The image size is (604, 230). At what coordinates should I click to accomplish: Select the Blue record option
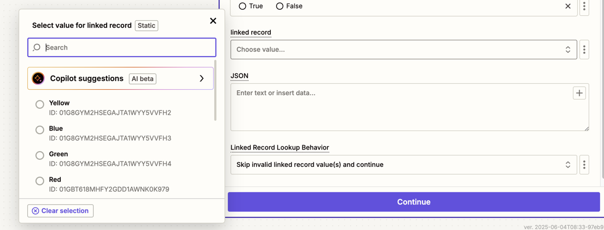click(x=40, y=130)
